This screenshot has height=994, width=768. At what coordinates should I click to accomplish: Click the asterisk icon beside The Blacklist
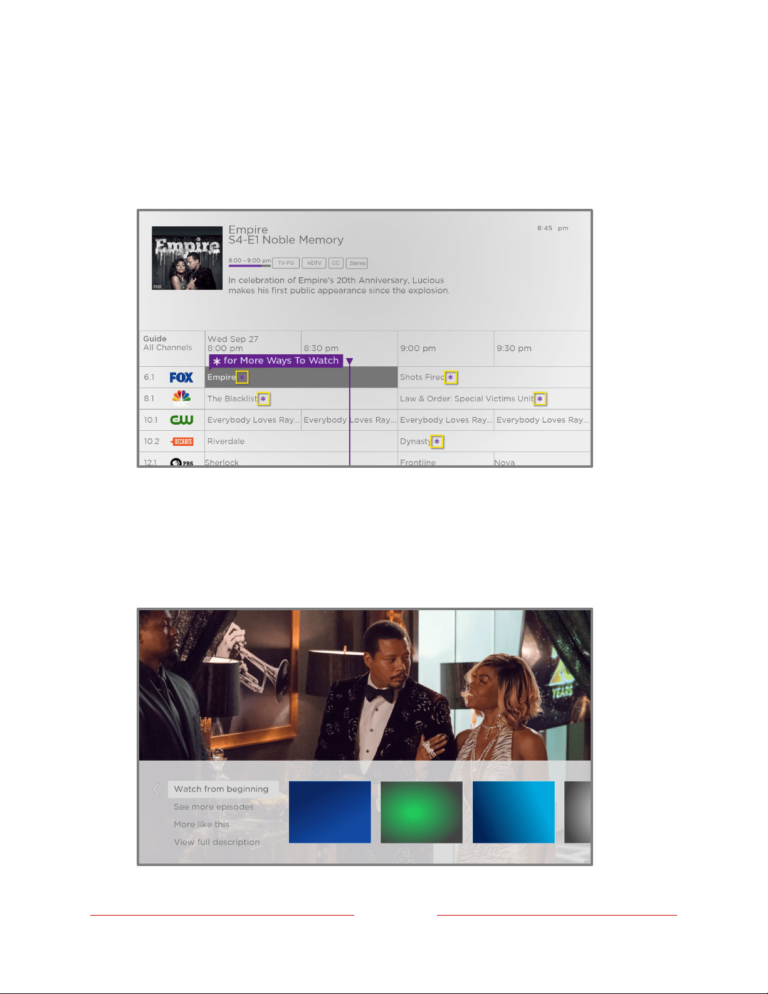tap(264, 399)
